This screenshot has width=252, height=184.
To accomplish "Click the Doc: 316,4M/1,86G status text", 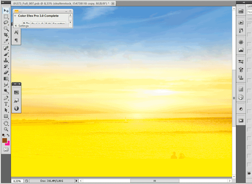I will pos(52,181).
